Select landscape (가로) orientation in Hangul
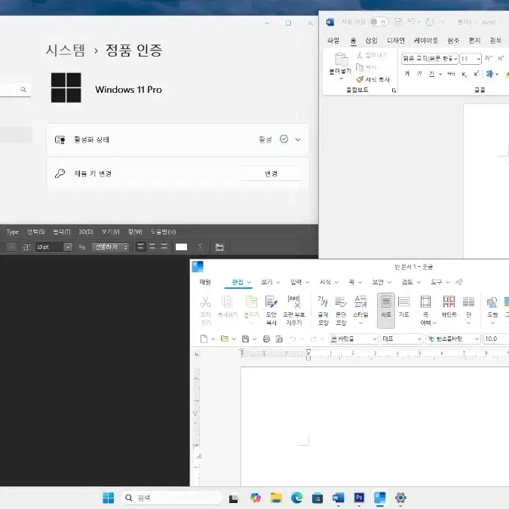Screen dimensions: 509x509 pyautogui.click(x=403, y=307)
